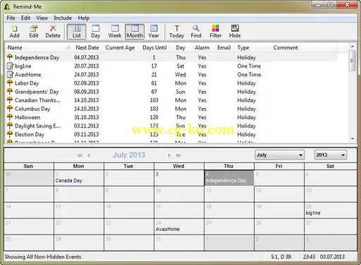Open the Edit menu
Screen dimensions: 361x265
pyautogui.click(x=25, y=18)
